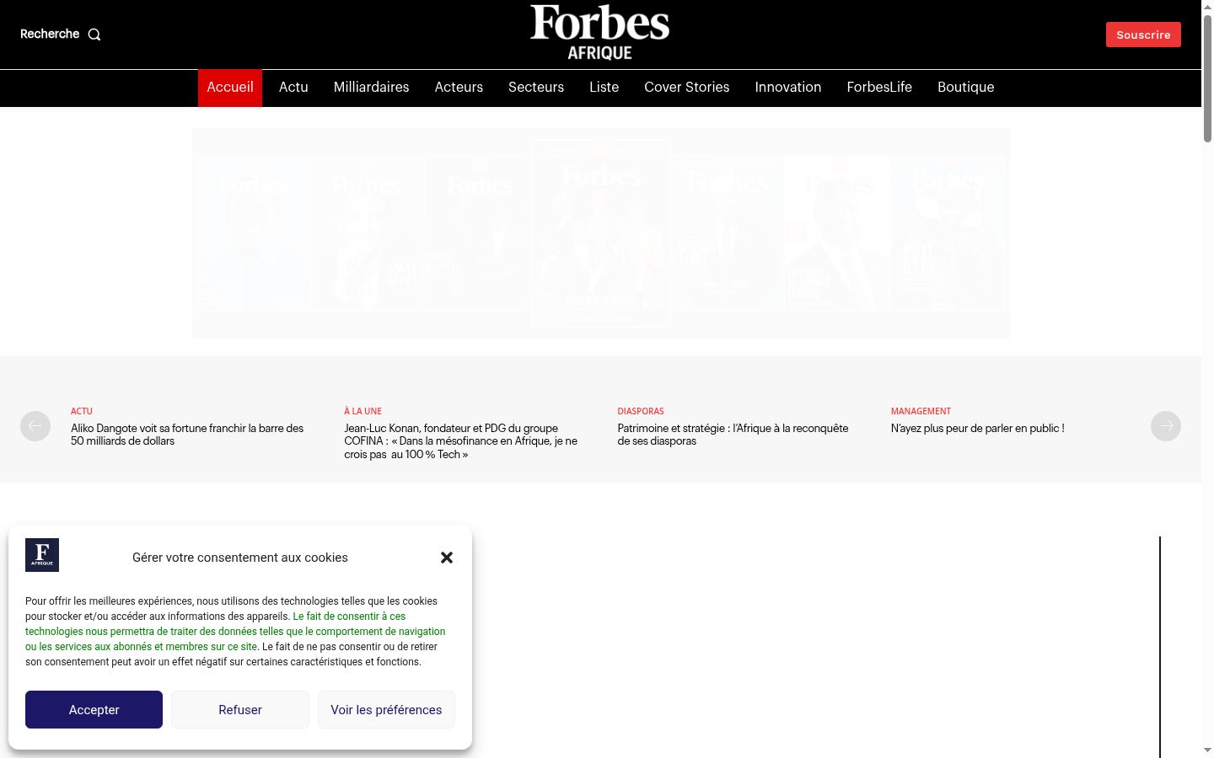The image size is (1214, 758).
Task: Open the Forbes Afrique logo homepage
Action: [600, 33]
